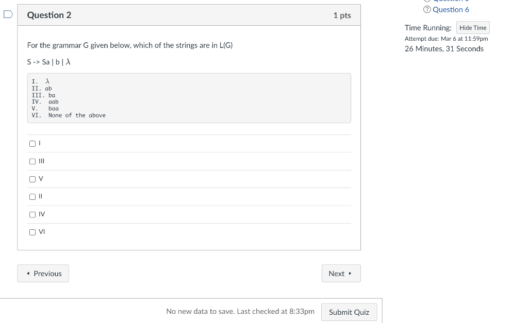Click the question mark icon beside Question 6

427,9
